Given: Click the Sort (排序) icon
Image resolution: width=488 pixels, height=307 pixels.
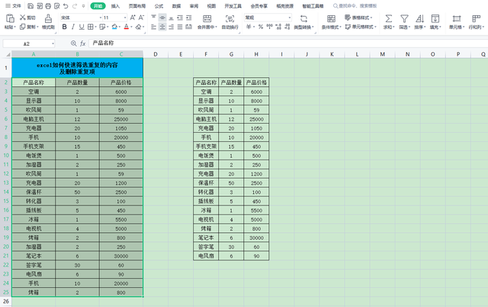Looking at the screenshot, I should 420,18.
